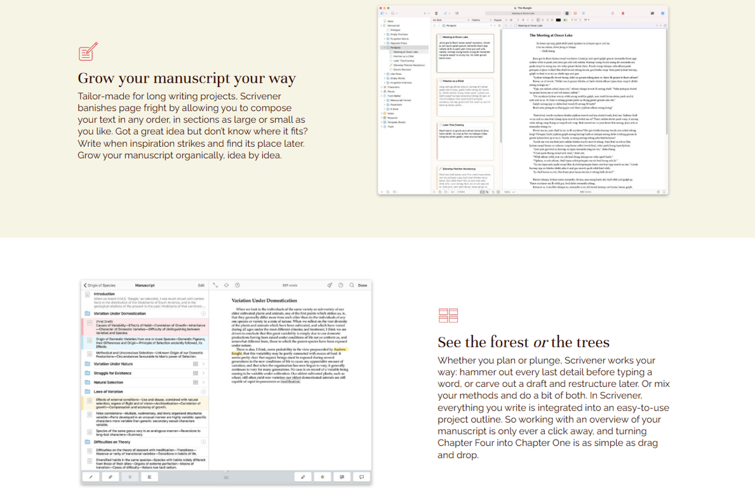
Task: Click the green highlight color swatch in format bar
Action: click(565, 20)
